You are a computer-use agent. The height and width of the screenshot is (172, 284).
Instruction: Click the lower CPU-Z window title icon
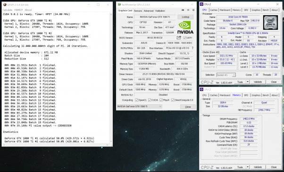pyautogui.click(x=201, y=89)
